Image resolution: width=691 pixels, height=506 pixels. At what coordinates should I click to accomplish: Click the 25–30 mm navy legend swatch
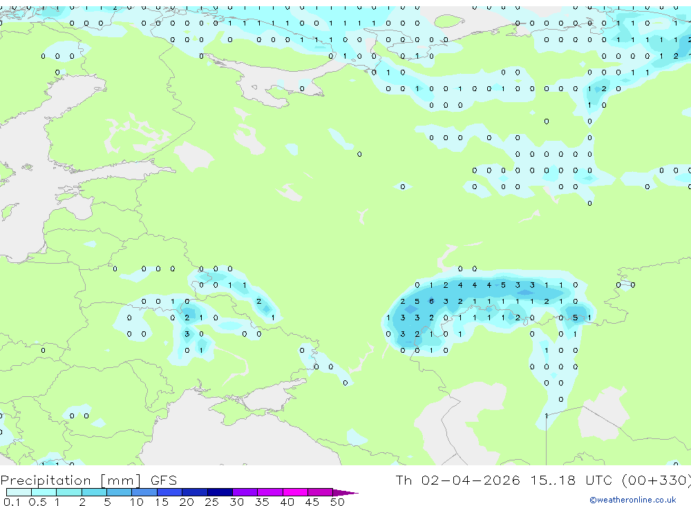(x=220, y=492)
